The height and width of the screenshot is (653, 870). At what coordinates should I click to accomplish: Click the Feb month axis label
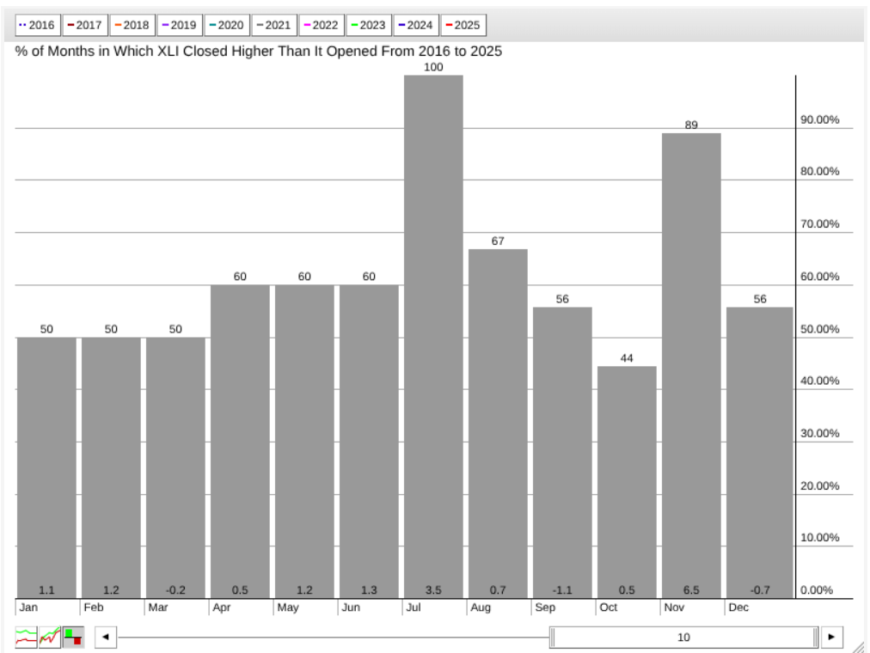pyautogui.click(x=94, y=607)
